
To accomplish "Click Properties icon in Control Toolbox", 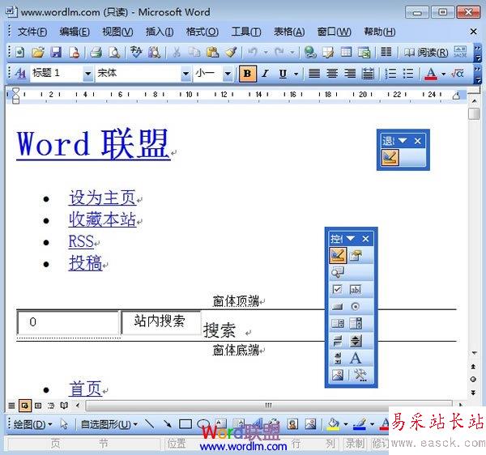I will point(356,256).
